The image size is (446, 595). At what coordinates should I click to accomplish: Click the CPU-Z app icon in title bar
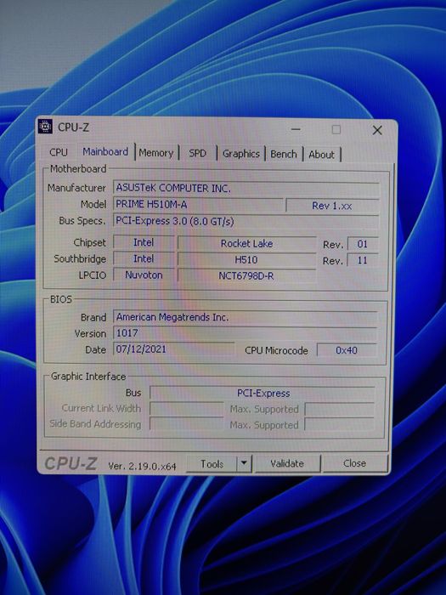(x=45, y=127)
